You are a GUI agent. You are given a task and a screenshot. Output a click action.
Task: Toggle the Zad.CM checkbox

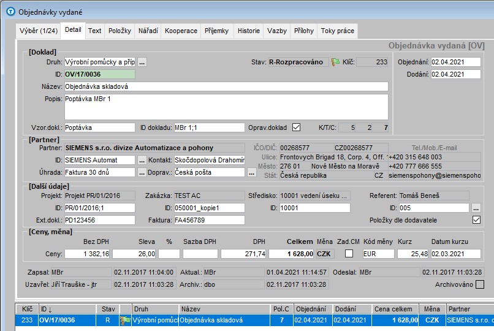[349, 254]
